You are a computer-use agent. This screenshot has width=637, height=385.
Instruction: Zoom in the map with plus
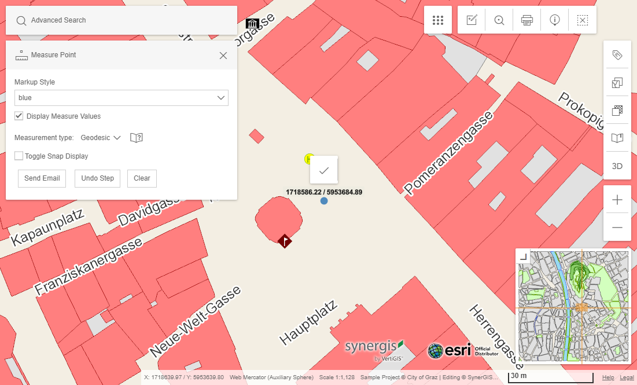coord(617,200)
